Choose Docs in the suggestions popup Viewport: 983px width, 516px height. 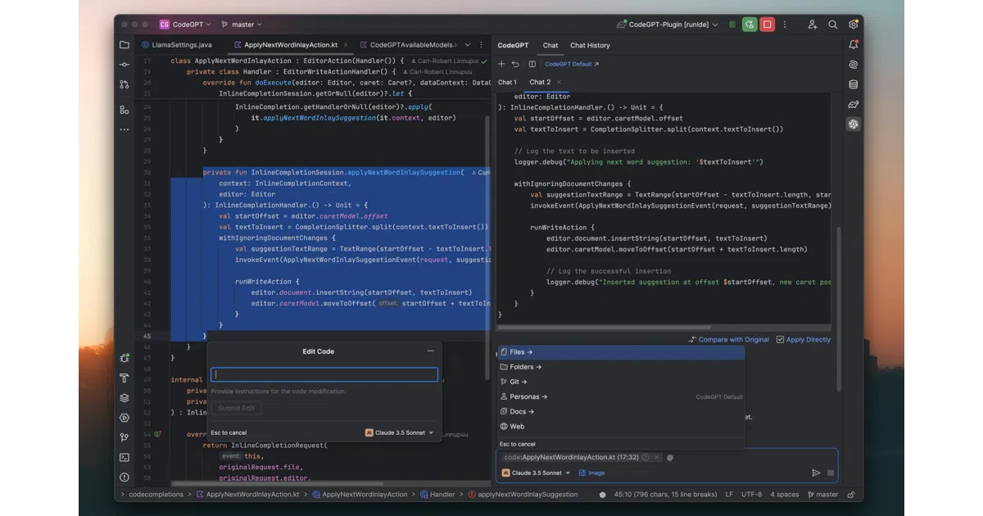click(621, 411)
